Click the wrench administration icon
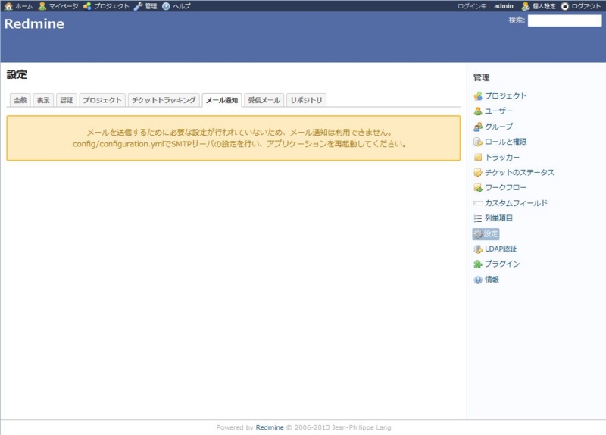This screenshot has width=606, height=435. (138, 6)
